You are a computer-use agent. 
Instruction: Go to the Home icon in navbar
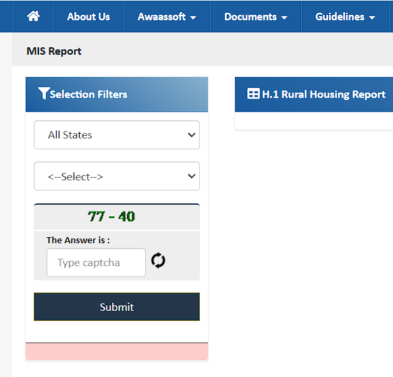click(33, 16)
